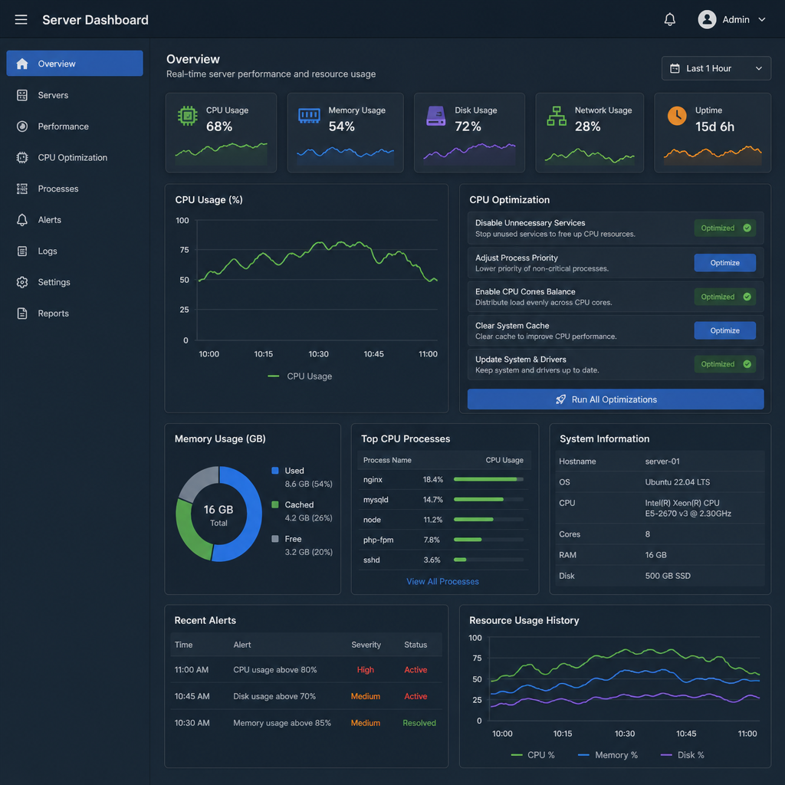Click the green network icon on Network Usage card
The image size is (785, 785).
pyautogui.click(x=557, y=116)
